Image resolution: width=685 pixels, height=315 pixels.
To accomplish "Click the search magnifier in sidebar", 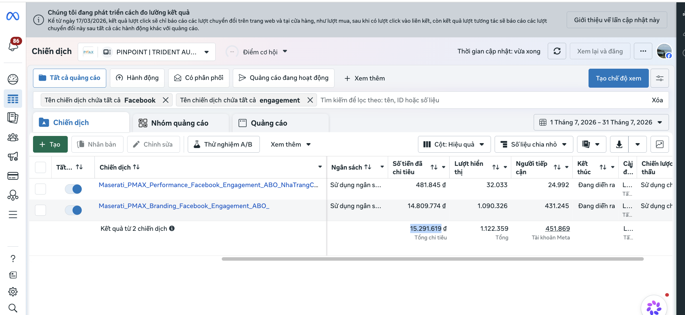I will 13,308.
